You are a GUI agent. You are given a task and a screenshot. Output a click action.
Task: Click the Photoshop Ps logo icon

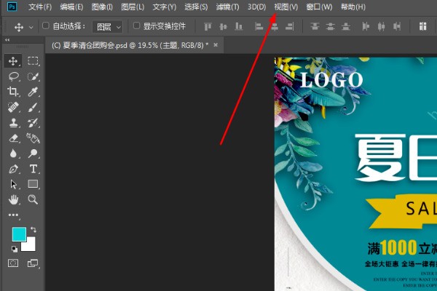(x=12, y=7)
